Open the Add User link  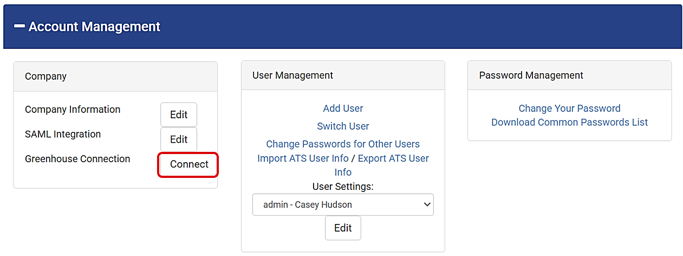[x=343, y=108]
